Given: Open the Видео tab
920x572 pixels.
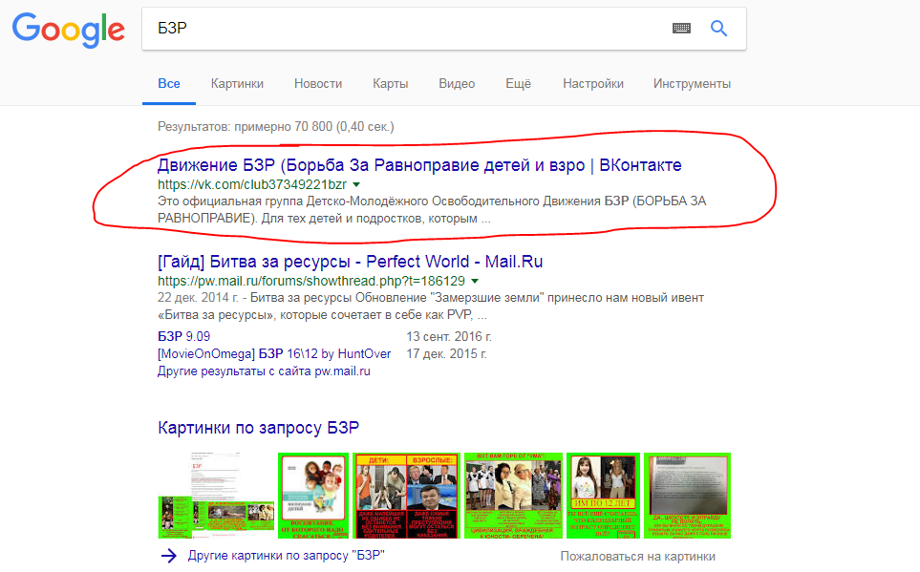Looking at the screenshot, I should click(457, 84).
